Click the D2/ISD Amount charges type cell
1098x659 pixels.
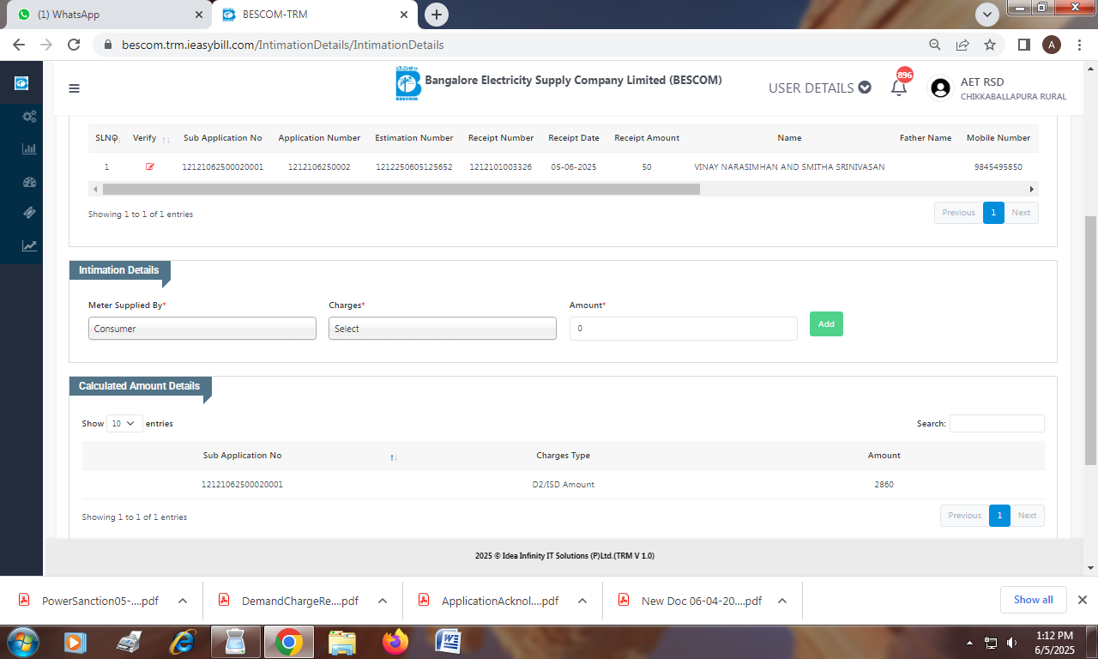[564, 485]
